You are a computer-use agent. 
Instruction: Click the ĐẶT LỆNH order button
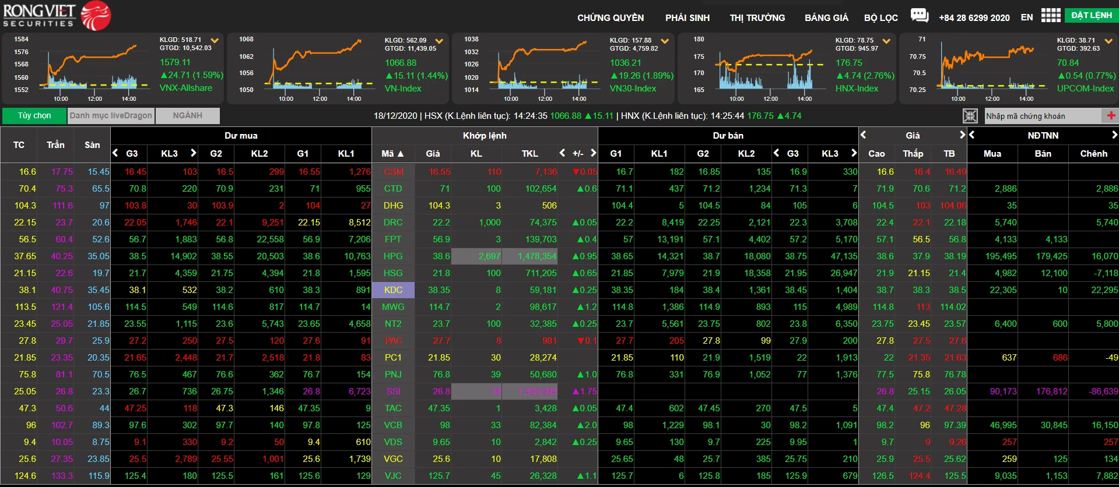tap(1091, 15)
